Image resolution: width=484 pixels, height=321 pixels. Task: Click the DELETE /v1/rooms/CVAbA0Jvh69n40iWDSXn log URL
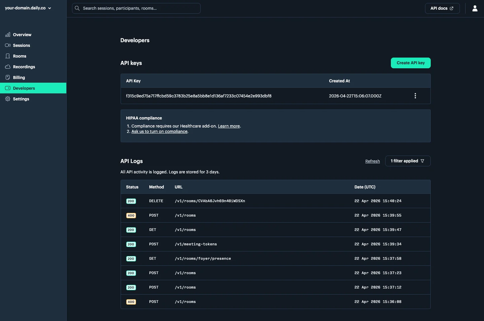click(210, 201)
